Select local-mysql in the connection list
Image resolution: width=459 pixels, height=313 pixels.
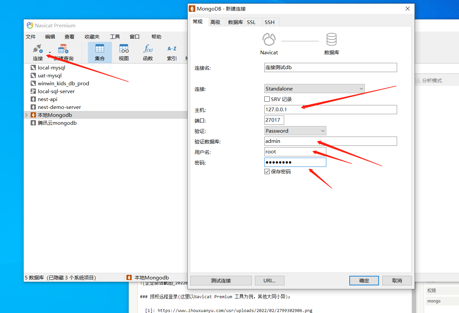(51, 67)
